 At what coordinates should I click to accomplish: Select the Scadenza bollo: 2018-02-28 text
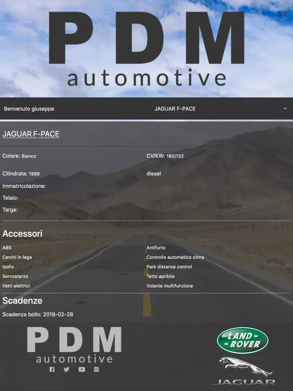point(38,314)
